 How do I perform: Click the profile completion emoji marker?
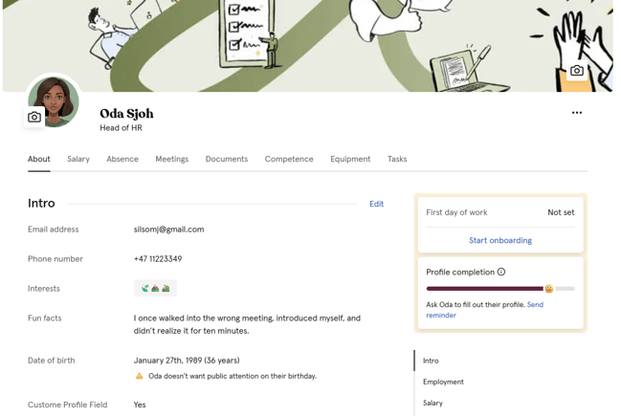point(548,289)
